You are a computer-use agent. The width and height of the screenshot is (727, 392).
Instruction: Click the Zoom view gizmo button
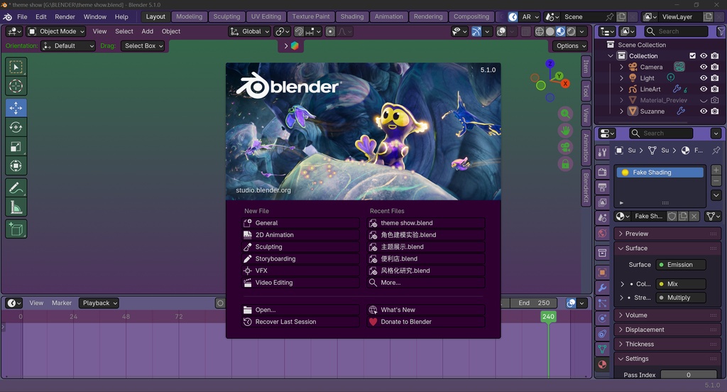[565, 114]
